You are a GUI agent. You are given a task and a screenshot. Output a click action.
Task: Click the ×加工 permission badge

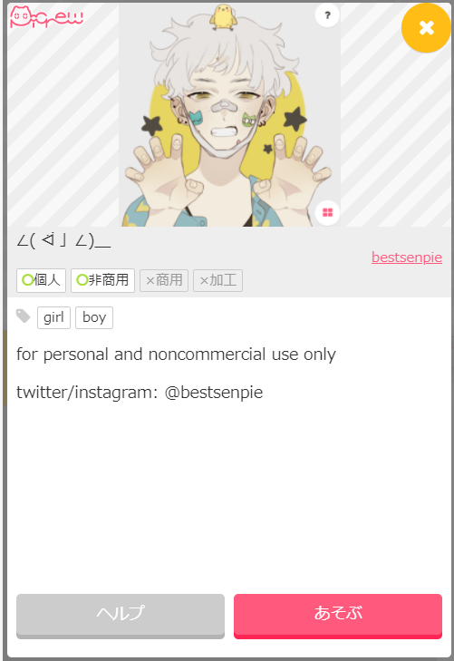pyautogui.click(x=217, y=281)
